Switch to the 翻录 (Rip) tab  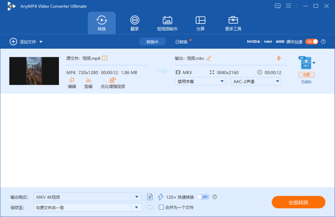(x=134, y=23)
